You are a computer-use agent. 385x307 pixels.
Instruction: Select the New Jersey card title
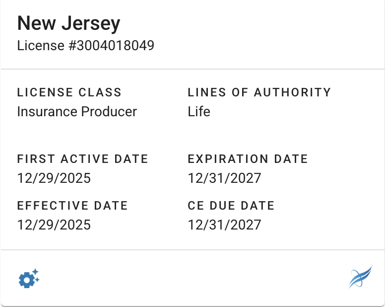coord(69,23)
